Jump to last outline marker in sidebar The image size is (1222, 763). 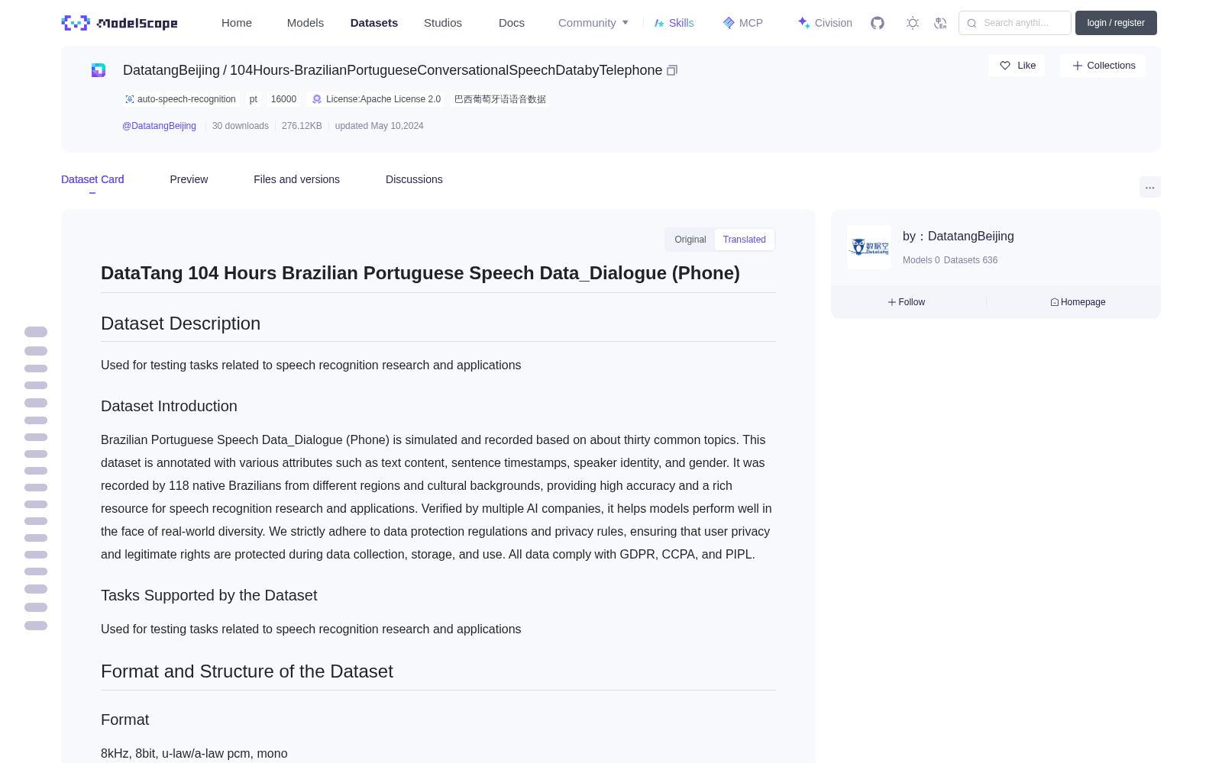pos(36,626)
